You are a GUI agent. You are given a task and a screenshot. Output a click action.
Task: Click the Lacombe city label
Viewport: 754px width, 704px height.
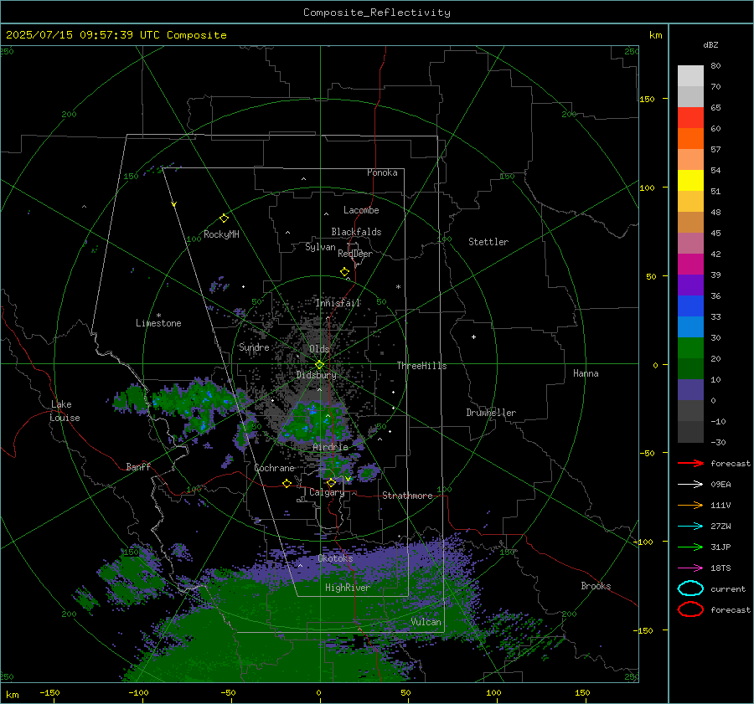(361, 210)
